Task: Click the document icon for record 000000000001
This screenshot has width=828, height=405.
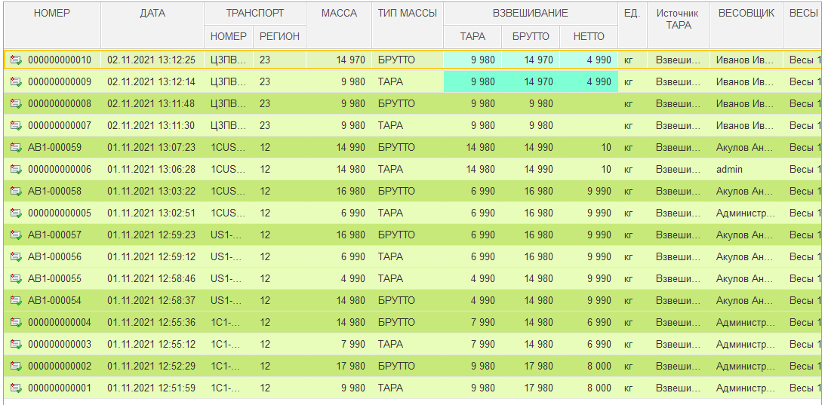Action: [x=16, y=388]
